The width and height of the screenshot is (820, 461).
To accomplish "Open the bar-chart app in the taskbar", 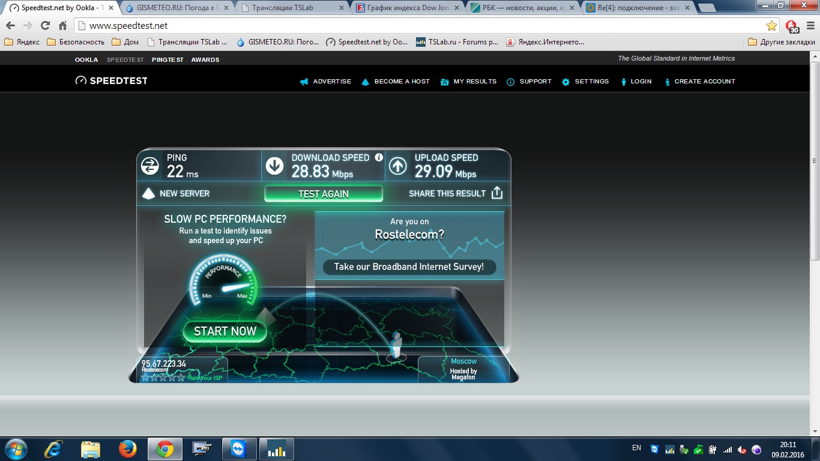I will tap(276, 449).
